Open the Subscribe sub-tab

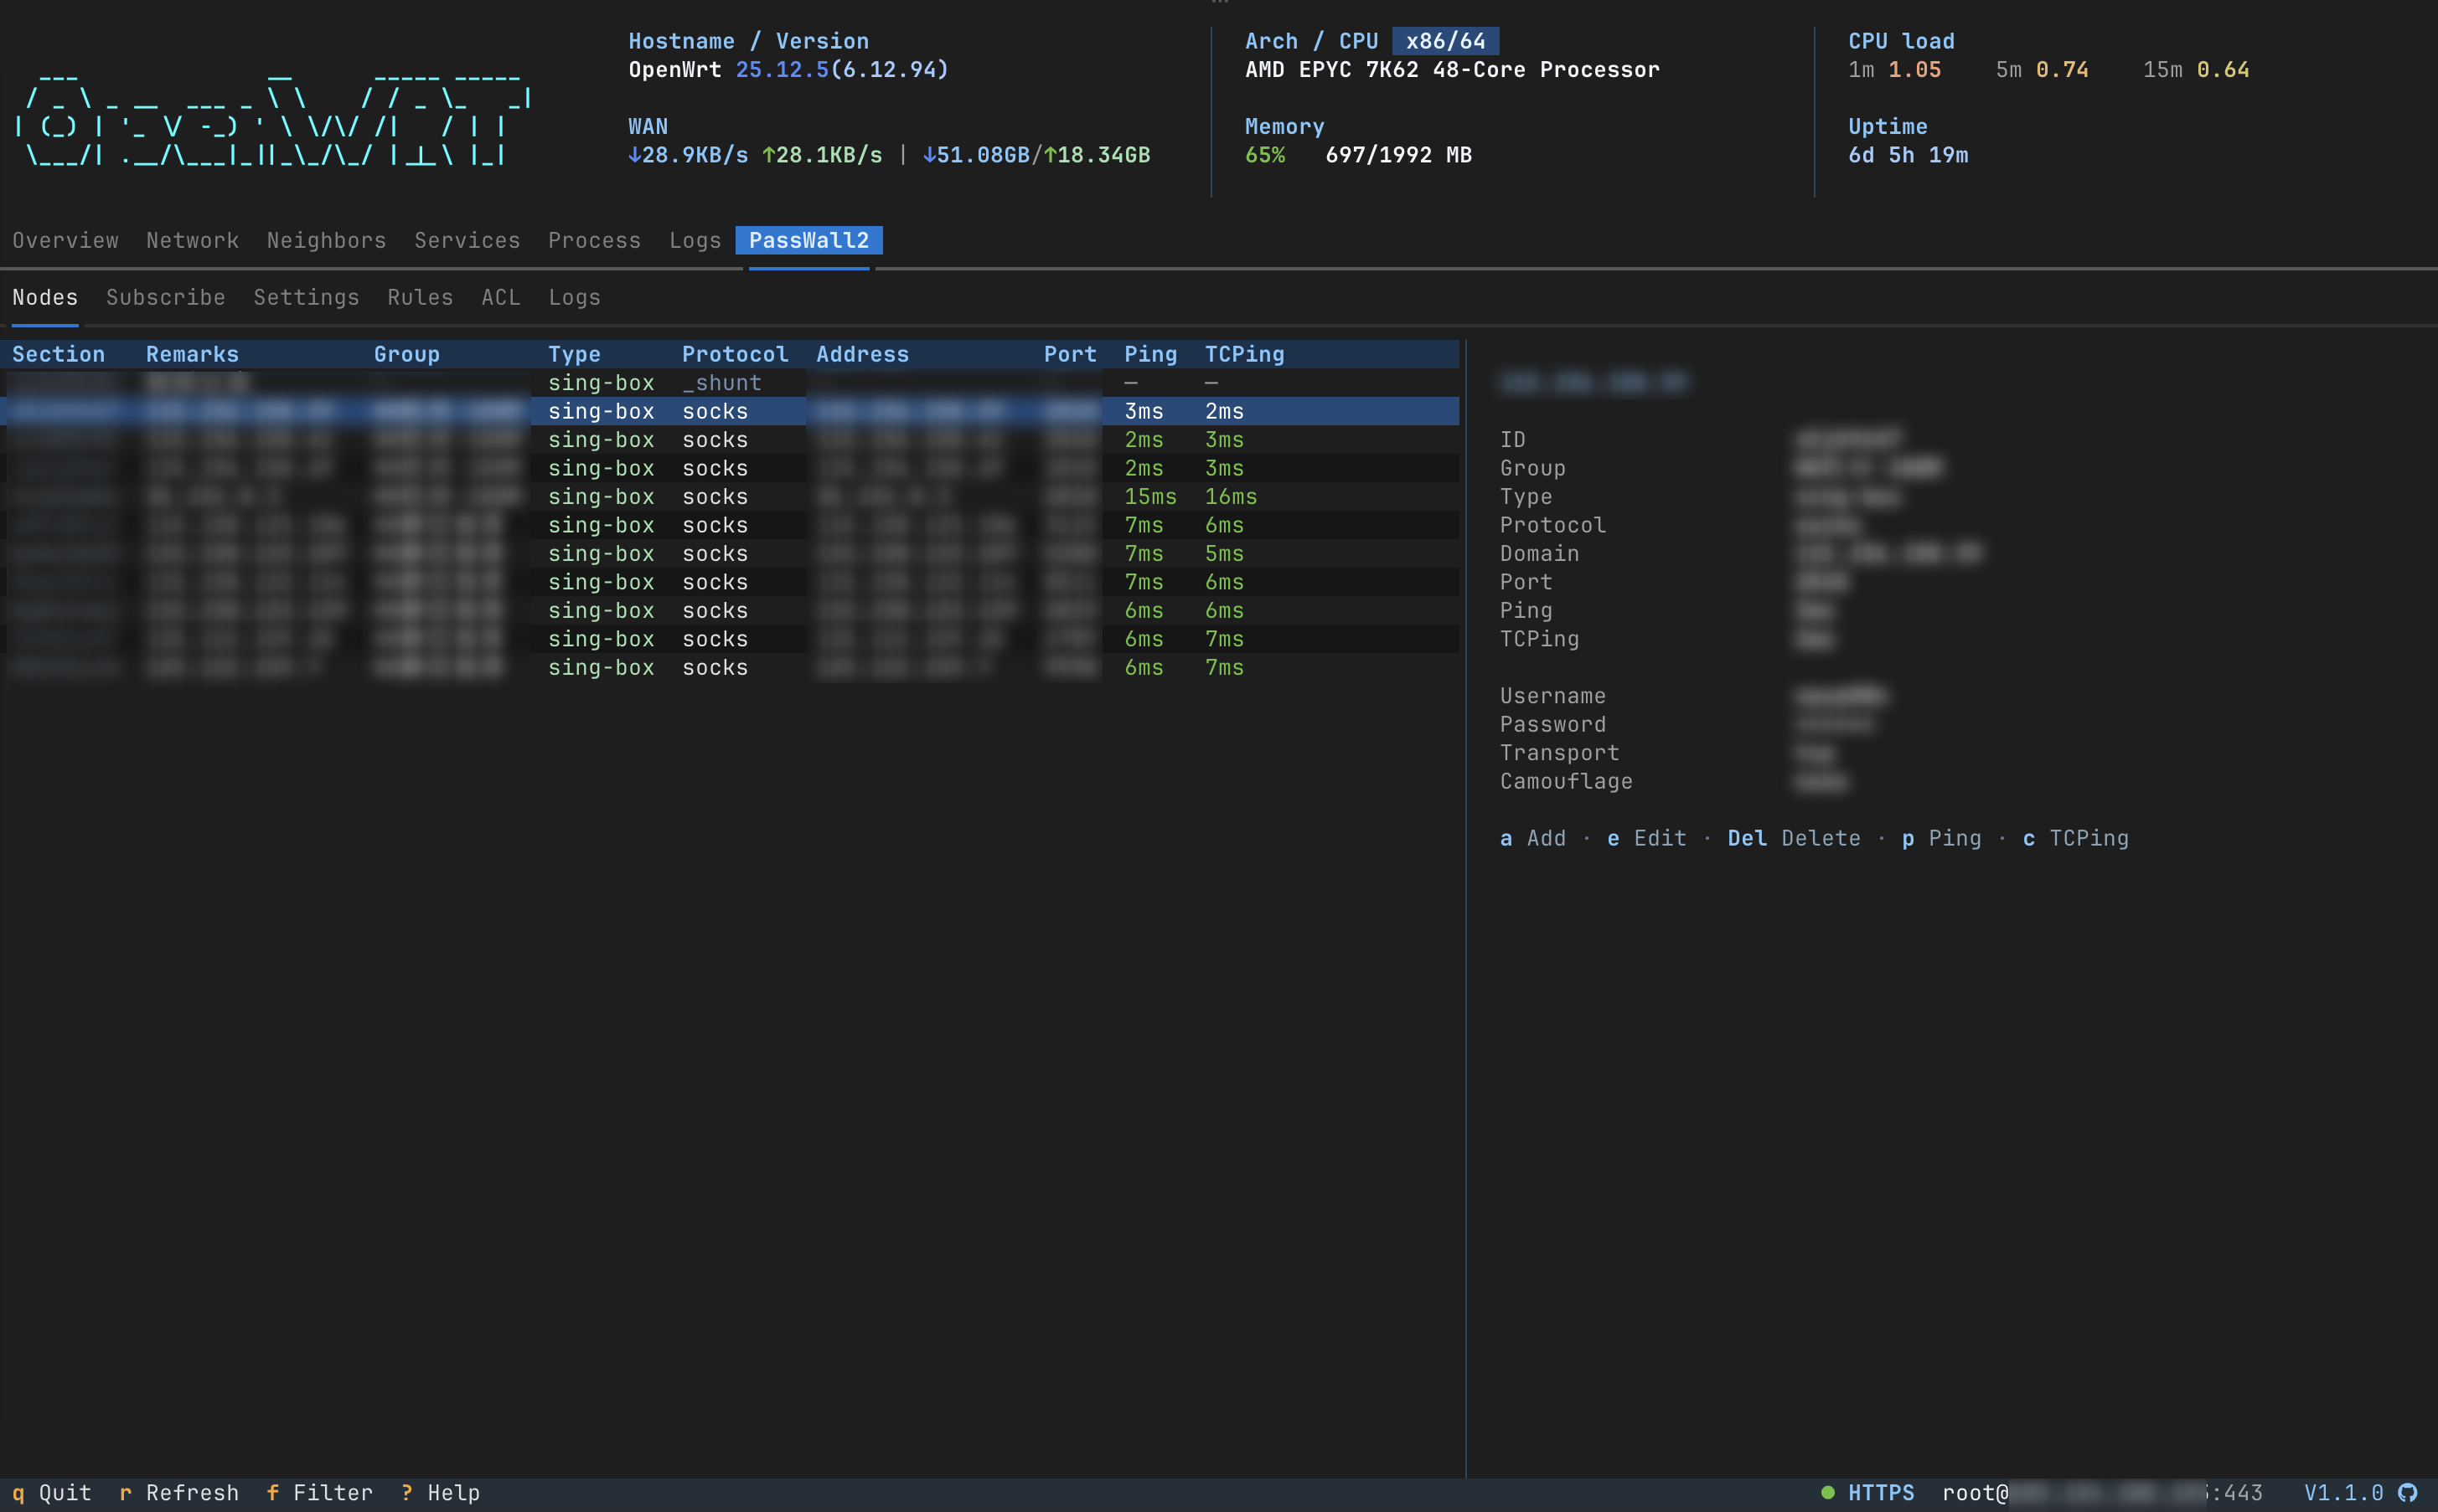[x=166, y=298]
